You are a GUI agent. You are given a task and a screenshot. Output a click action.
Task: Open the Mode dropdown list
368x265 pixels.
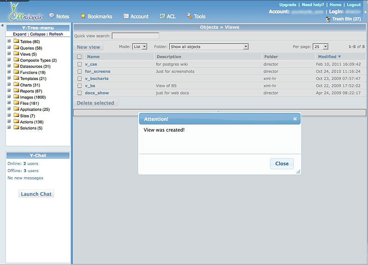139,47
